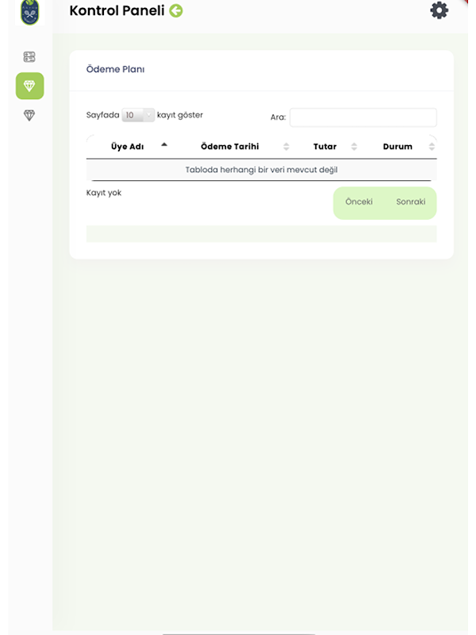Go to the next page with Sonraki

(410, 202)
